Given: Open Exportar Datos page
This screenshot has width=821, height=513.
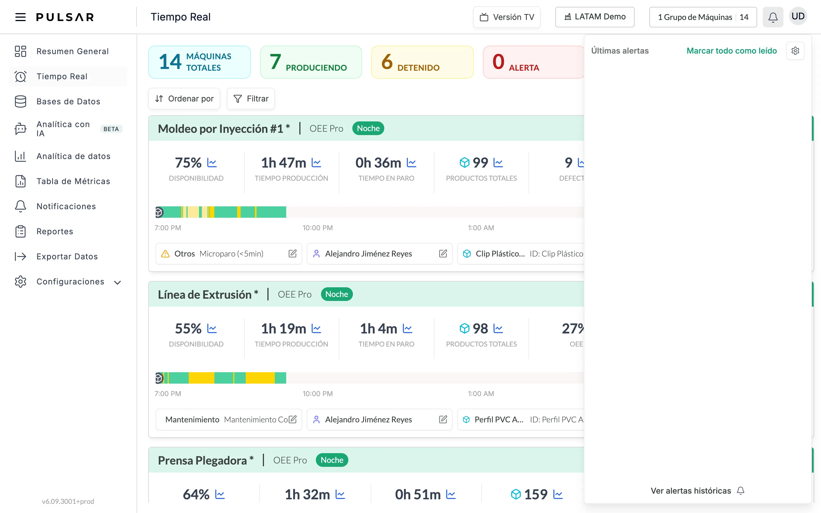Looking at the screenshot, I should point(68,256).
